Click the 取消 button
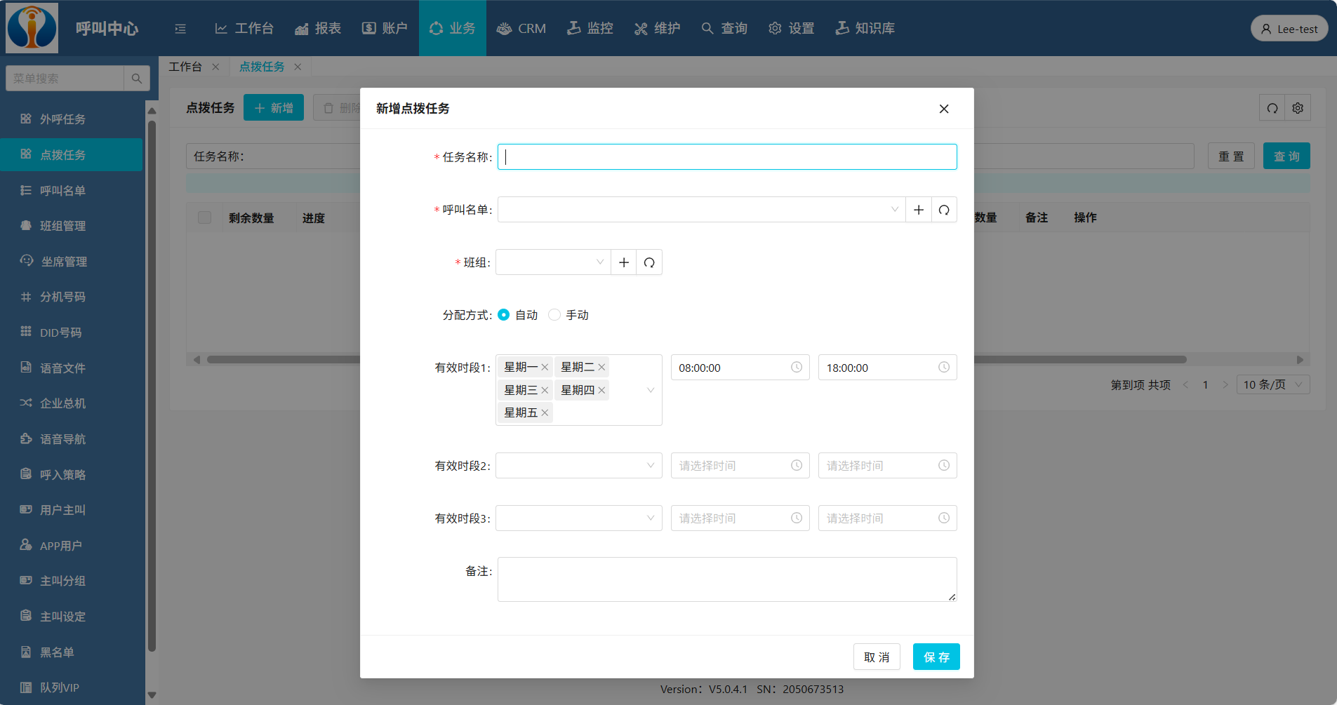This screenshot has width=1337, height=705. pyautogui.click(x=877, y=657)
